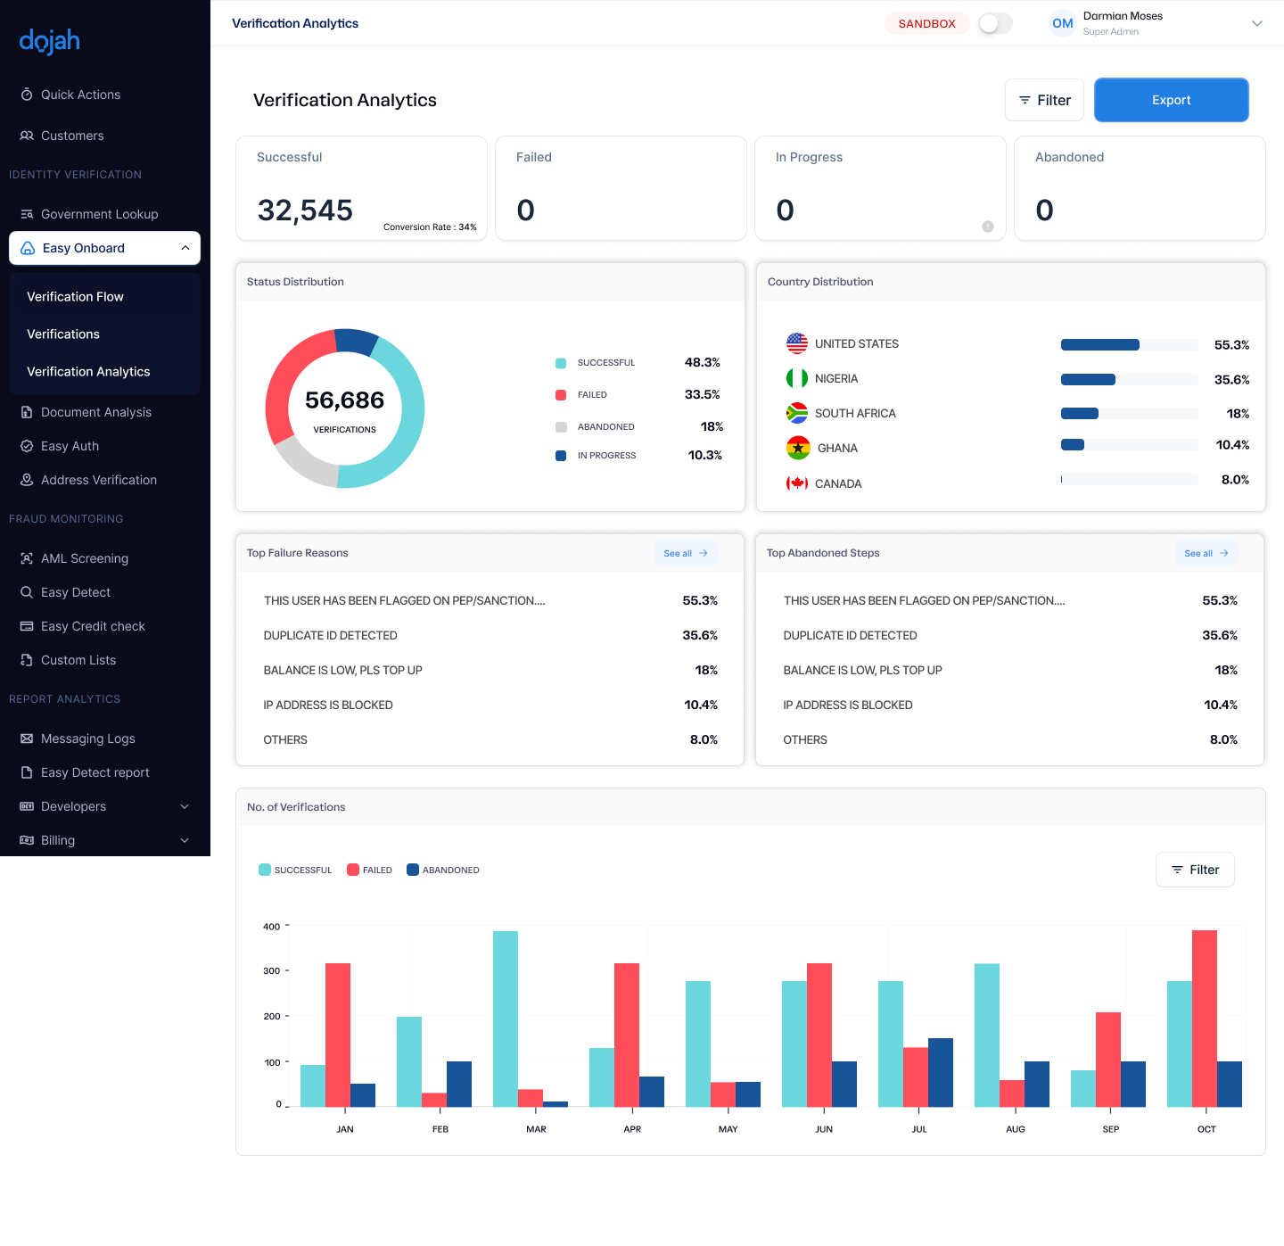1284x1246 pixels.
Task: Toggle the Successful series in the chart legend
Action: point(295,870)
